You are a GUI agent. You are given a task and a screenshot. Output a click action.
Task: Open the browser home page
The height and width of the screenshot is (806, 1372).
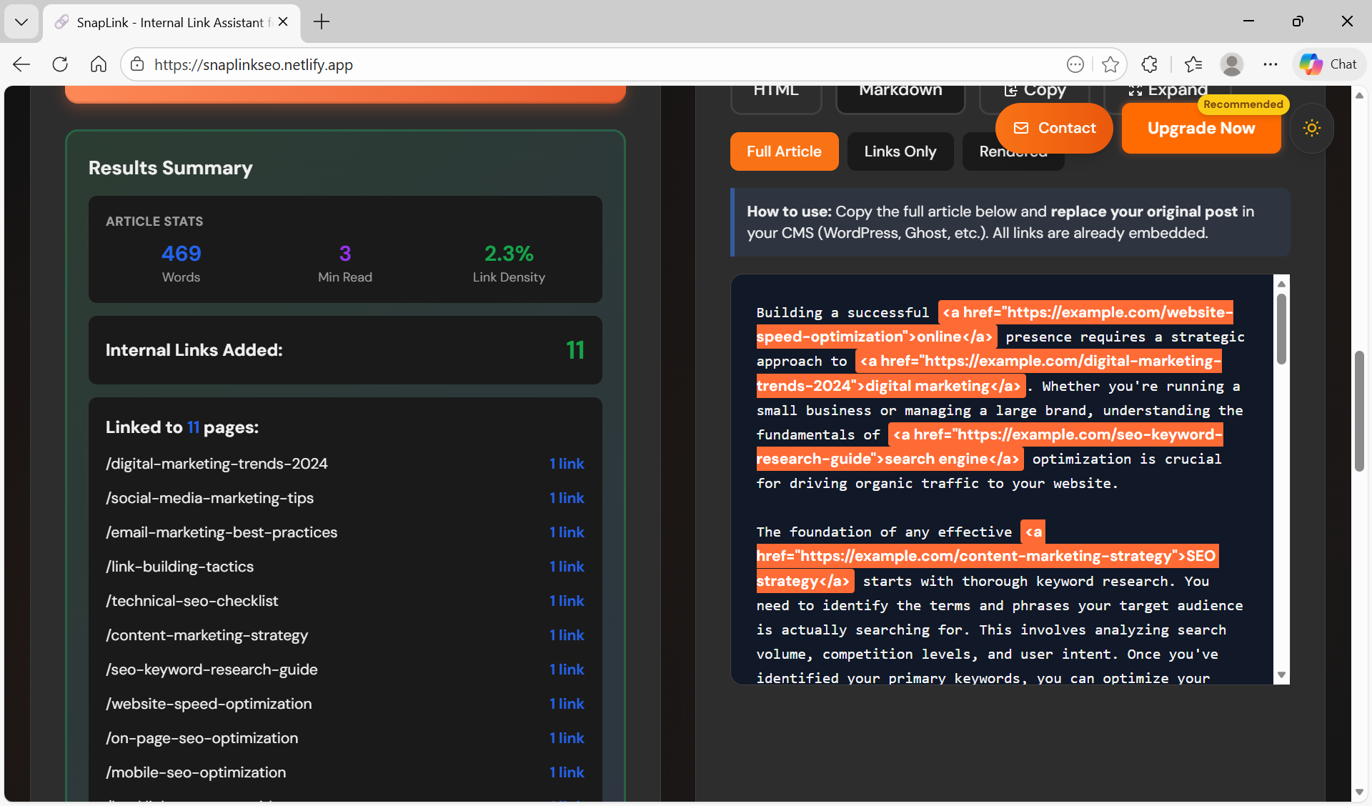tap(98, 64)
